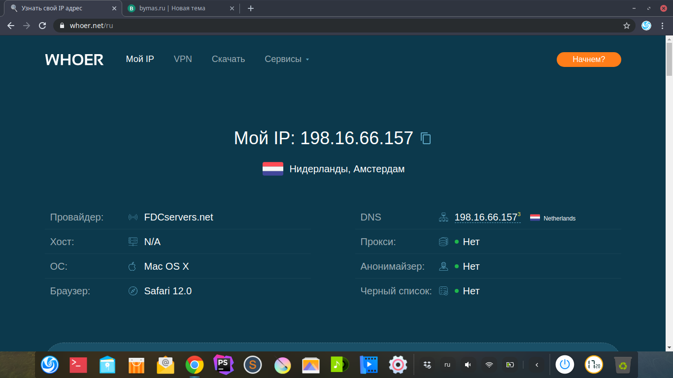The width and height of the screenshot is (673, 378).
Task: Open the browser profile avatar icon
Action: click(646, 26)
